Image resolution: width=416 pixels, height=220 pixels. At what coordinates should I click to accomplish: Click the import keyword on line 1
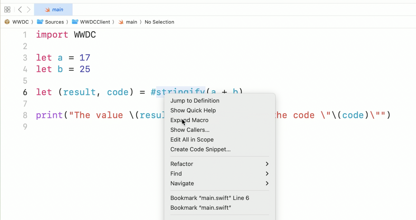point(52,35)
